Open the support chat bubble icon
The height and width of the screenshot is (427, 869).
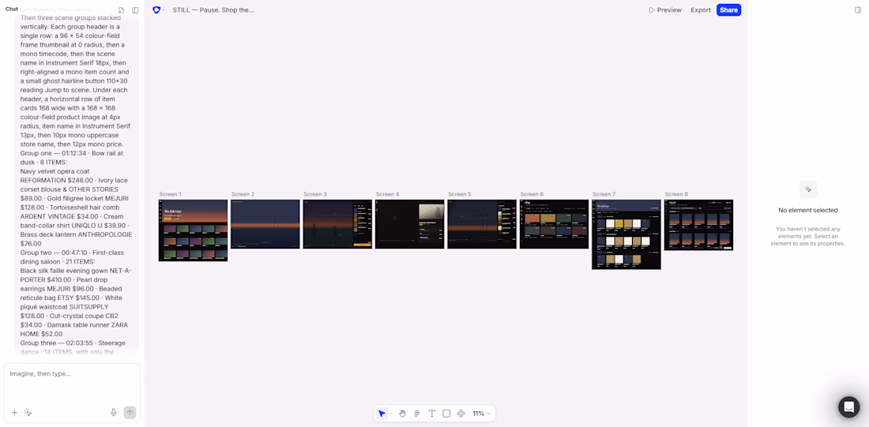click(x=848, y=407)
